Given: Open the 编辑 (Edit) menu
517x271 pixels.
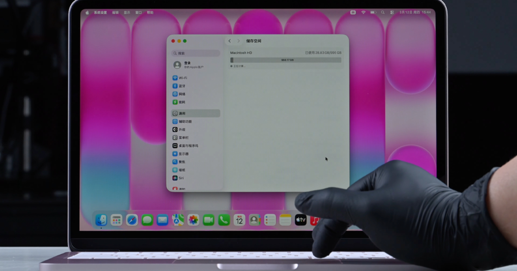Looking at the screenshot, I should point(115,12).
